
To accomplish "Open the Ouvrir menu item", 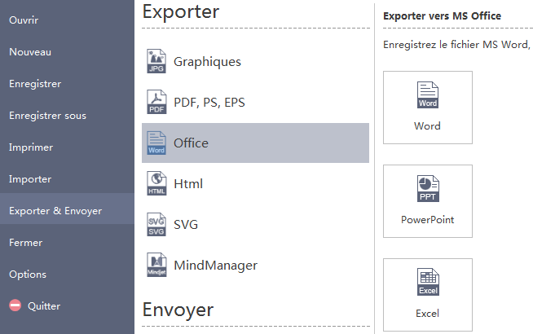I will click(24, 20).
